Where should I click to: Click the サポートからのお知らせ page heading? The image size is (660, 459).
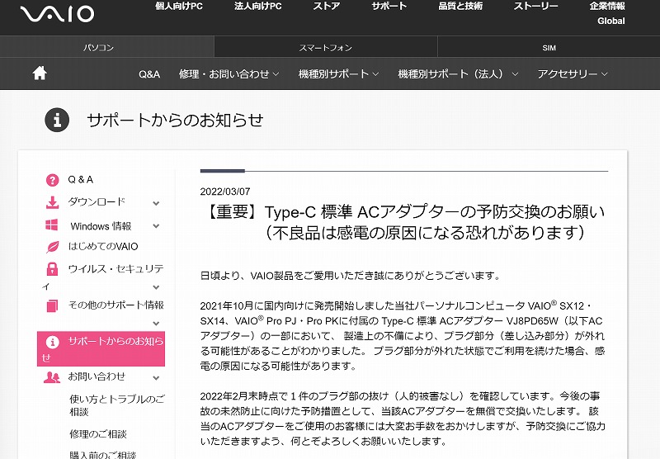point(175,120)
